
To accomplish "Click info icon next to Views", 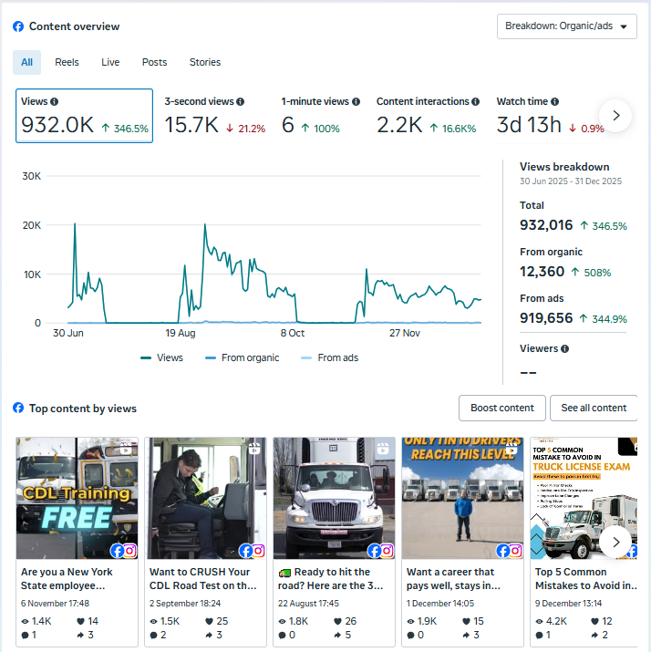I will pyautogui.click(x=55, y=101).
